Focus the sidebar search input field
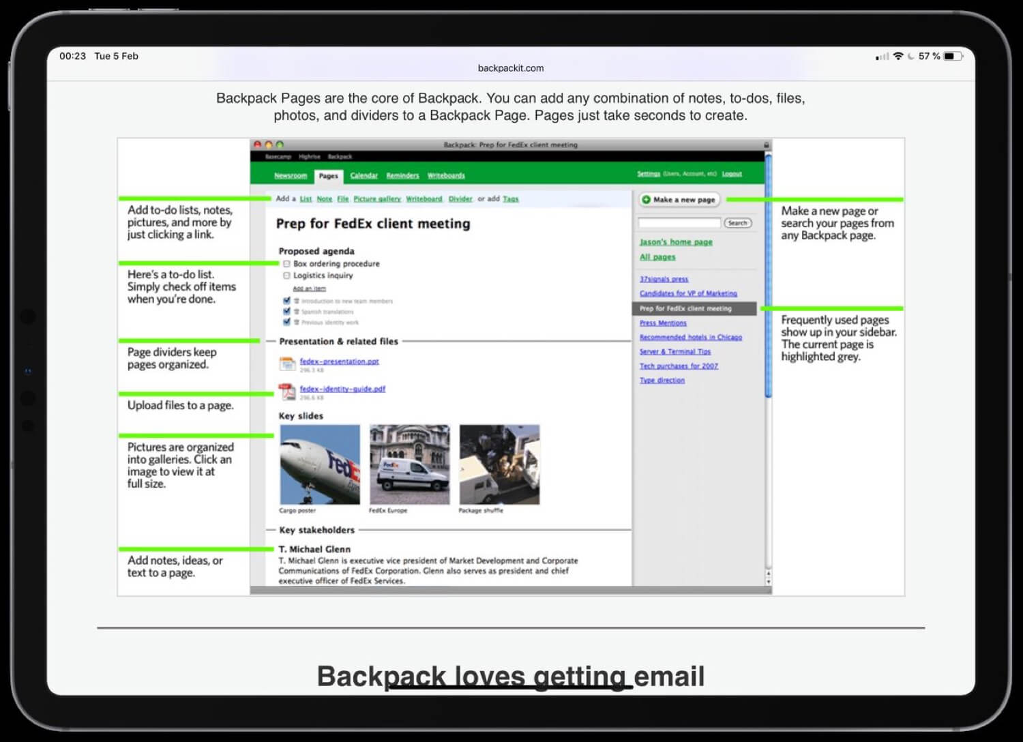This screenshot has height=742, width=1023. (x=679, y=223)
